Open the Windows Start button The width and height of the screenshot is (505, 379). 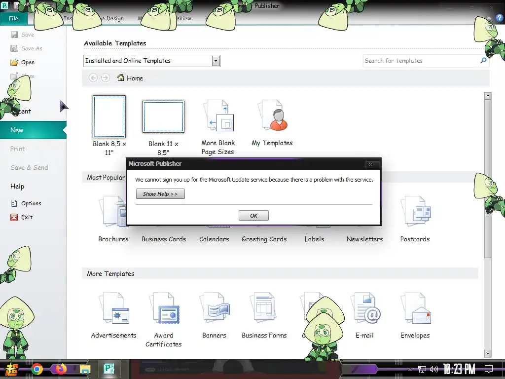pyautogui.click(x=12, y=369)
